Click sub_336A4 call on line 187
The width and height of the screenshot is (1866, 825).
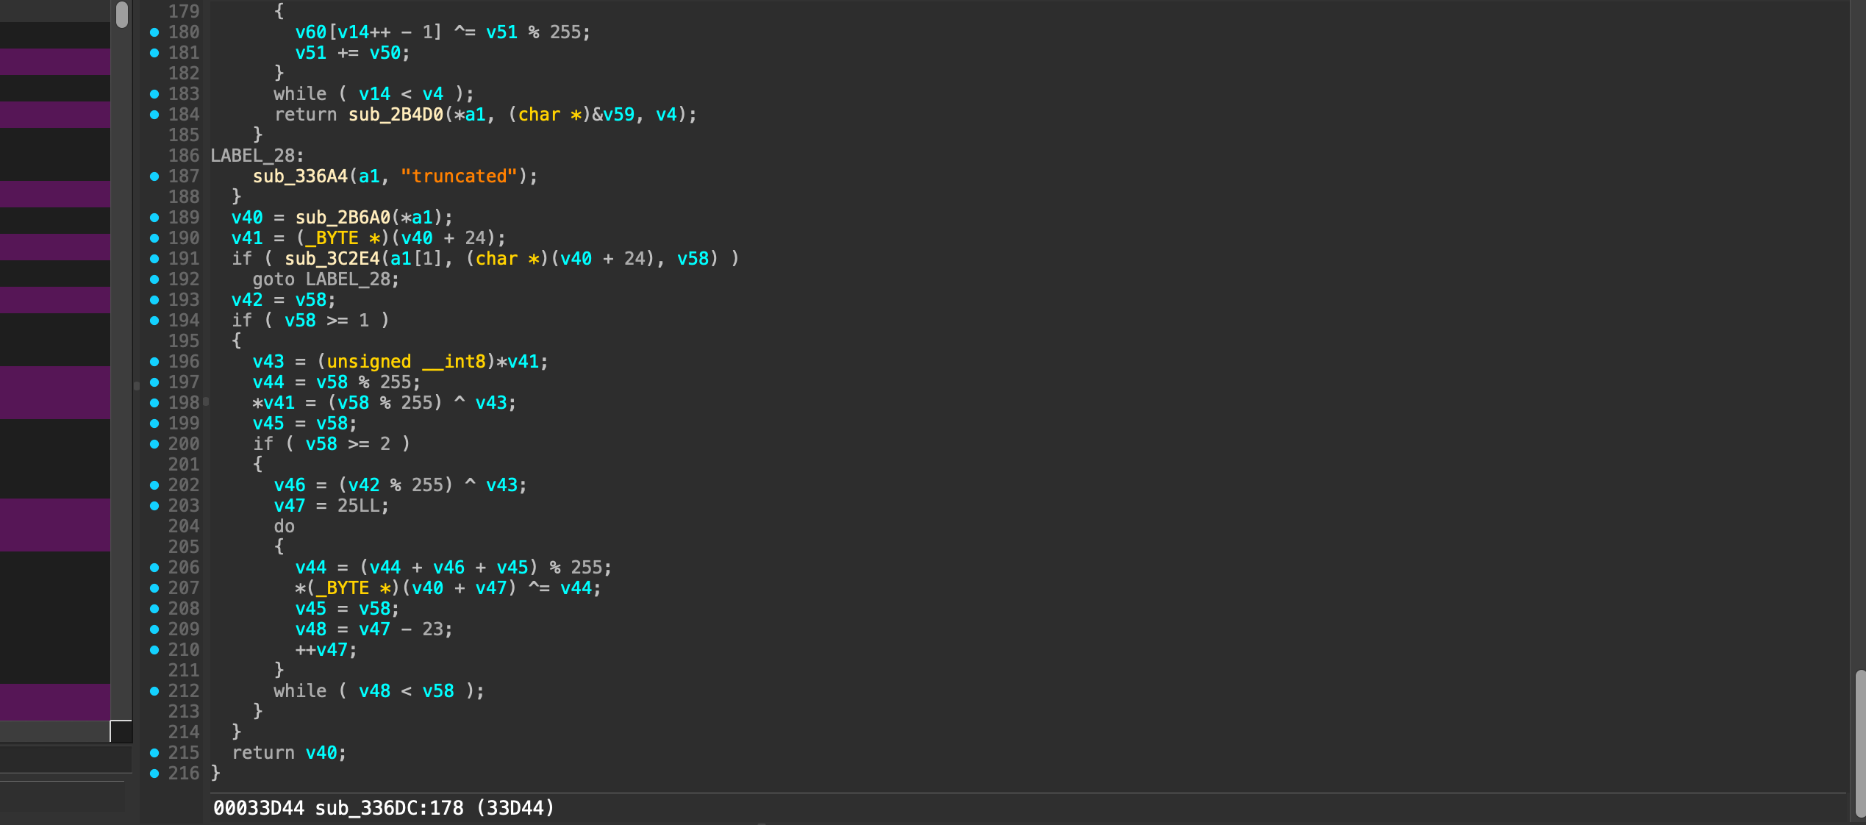pyautogui.click(x=300, y=176)
